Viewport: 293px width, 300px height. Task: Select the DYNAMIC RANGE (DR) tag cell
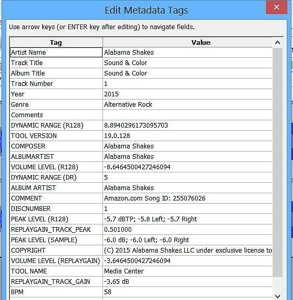[x=56, y=178]
